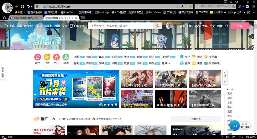Click the undo close-tab arrow icon
This screenshot has height=139, width=257.
pyautogui.click(x=28, y=6)
